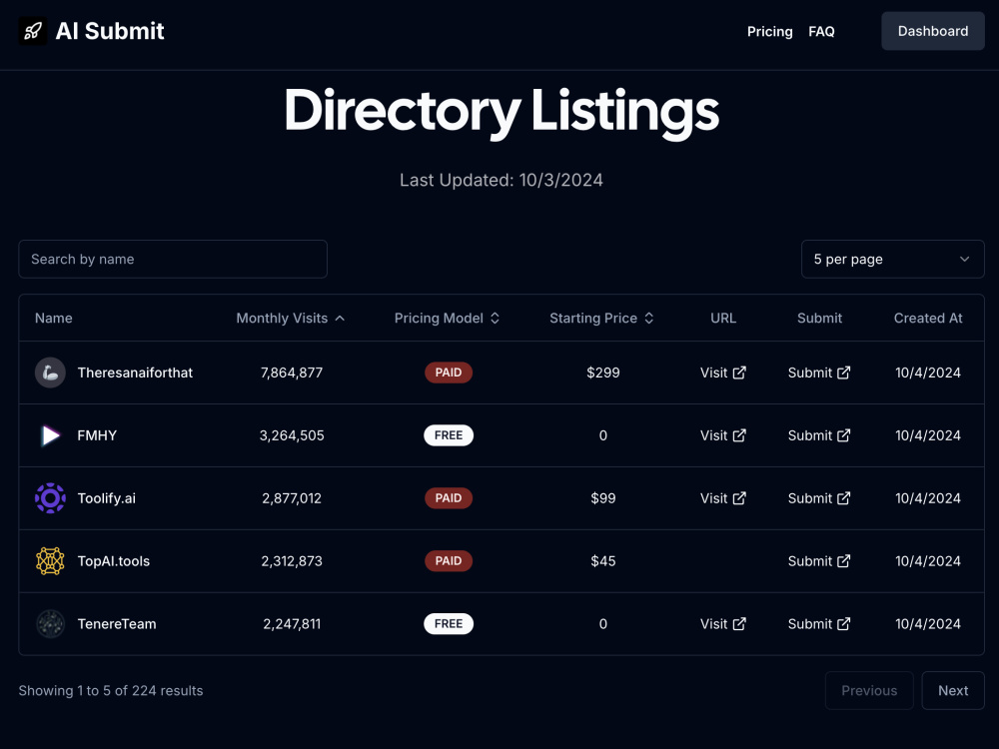Open the Pricing menu item
Screen dimensions: 999x749
pyautogui.click(x=769, y=31)
